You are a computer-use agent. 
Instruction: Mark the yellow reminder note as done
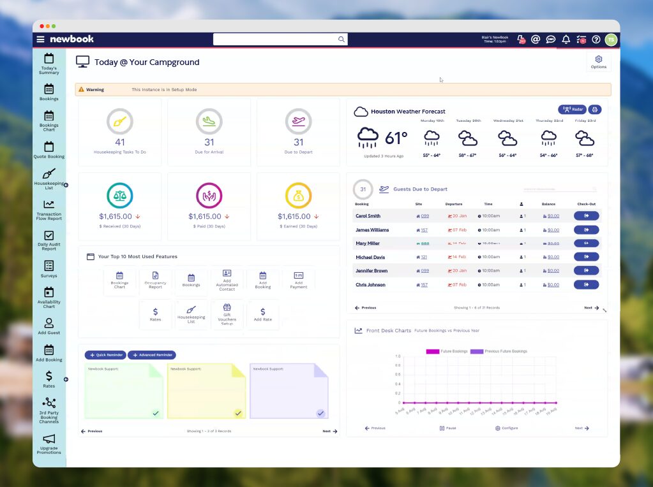pyautogui.click(x=238, y=413)
